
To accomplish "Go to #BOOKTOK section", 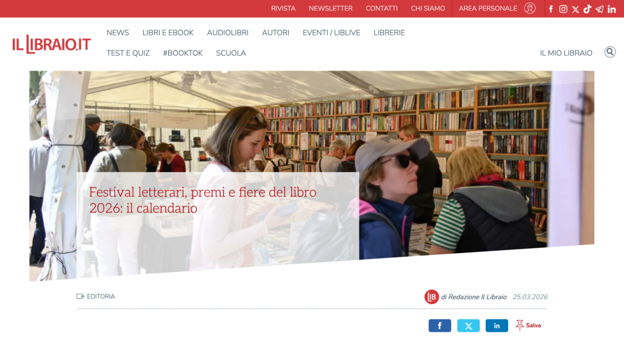I will point(183,53).
